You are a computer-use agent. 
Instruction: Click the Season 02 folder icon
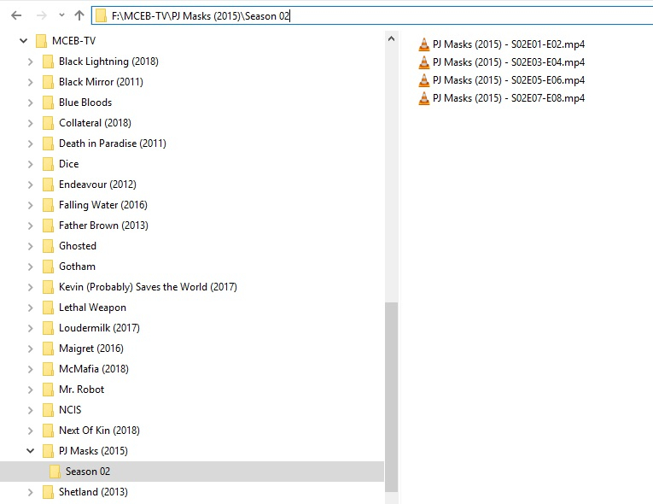pos(55,471)
